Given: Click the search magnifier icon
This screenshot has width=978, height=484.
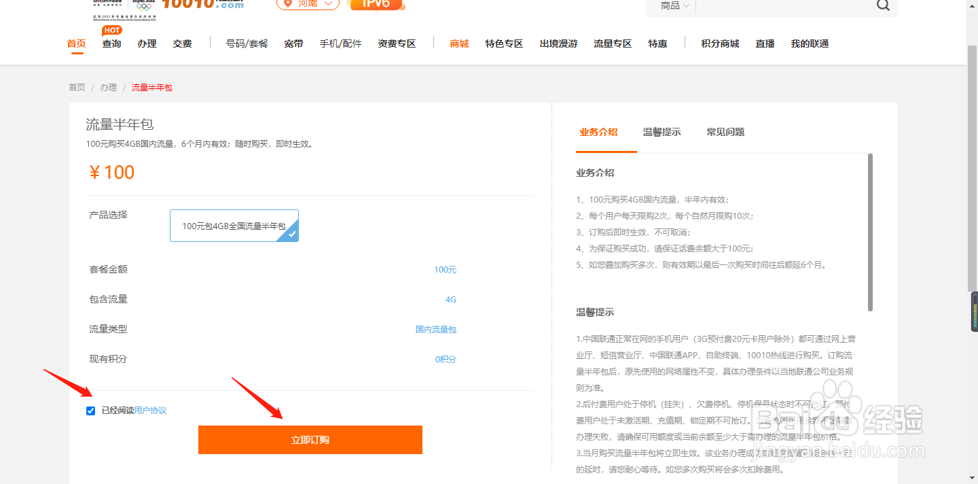Looking at the screenshot, I should (883, 5).
